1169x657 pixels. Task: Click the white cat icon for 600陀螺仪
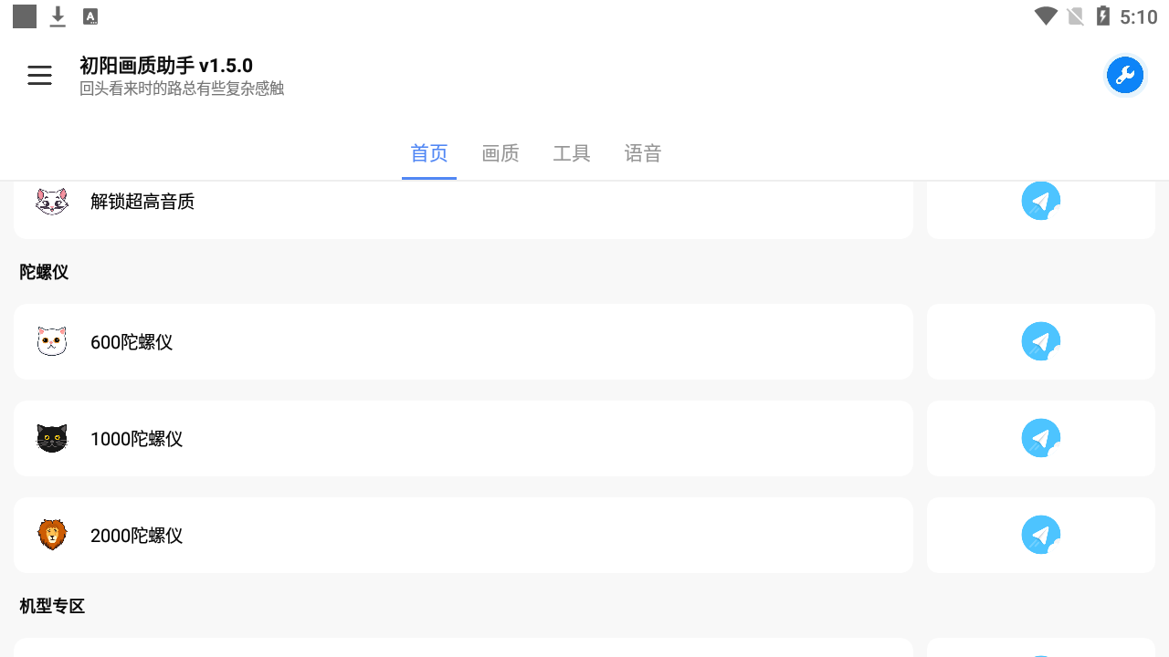[x=52, y=341]
